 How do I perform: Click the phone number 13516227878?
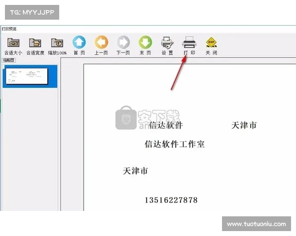point(171,200)
